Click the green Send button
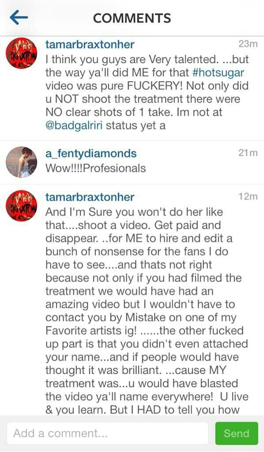264x452 pixels. tap(237, 433)
